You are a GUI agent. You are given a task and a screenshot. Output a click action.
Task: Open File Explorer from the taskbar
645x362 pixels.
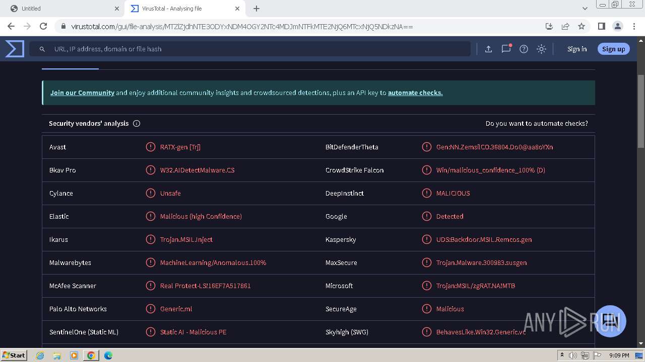[57, 355]
